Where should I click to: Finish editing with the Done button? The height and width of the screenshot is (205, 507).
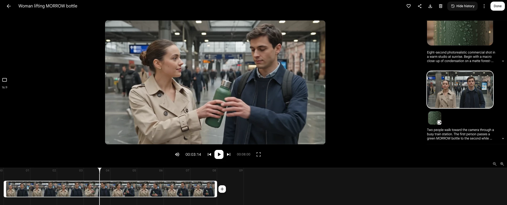coord(497,6)
